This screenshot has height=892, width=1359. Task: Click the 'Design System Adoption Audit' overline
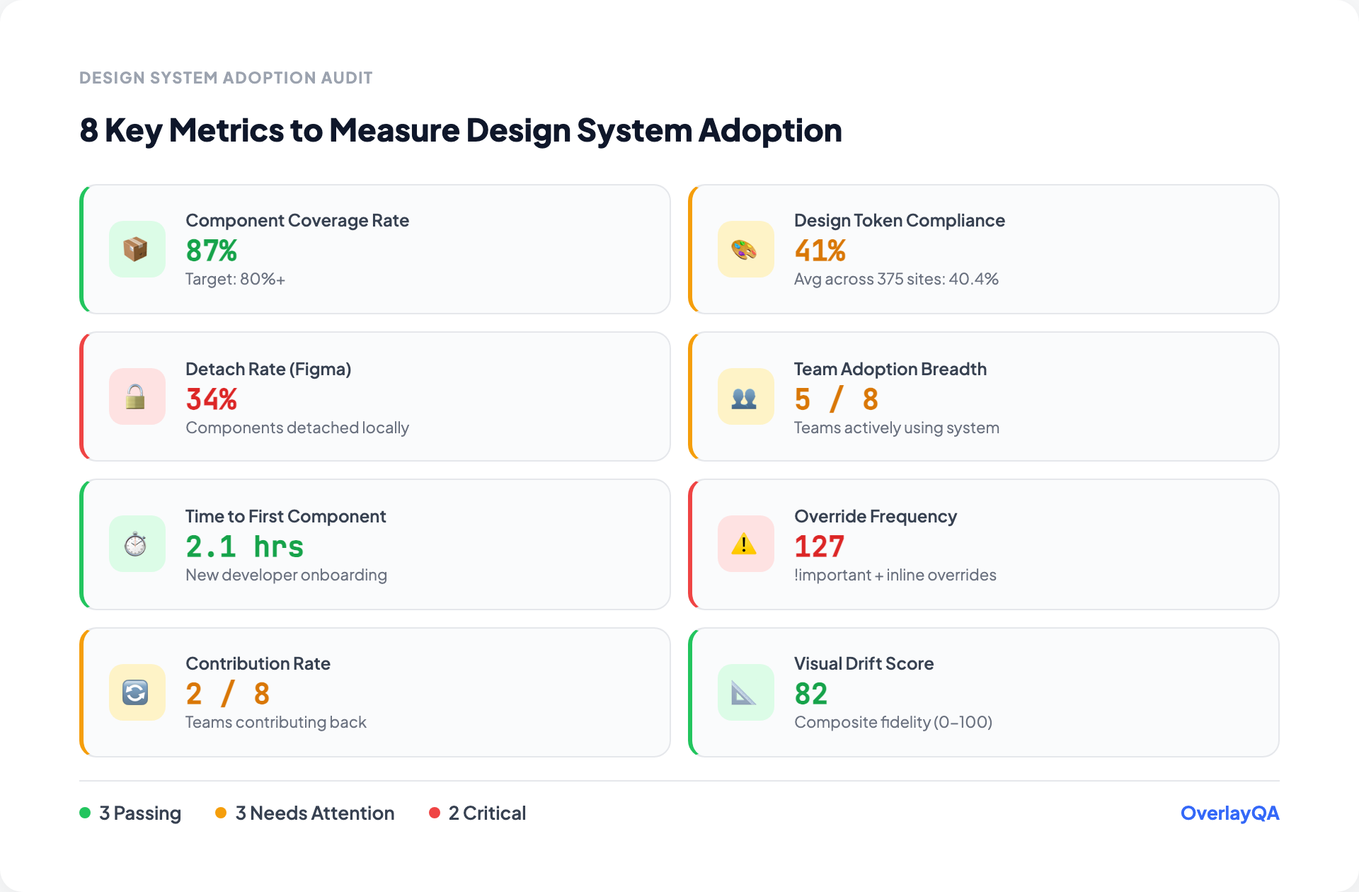pyautogui.click(x=226, y=78)
